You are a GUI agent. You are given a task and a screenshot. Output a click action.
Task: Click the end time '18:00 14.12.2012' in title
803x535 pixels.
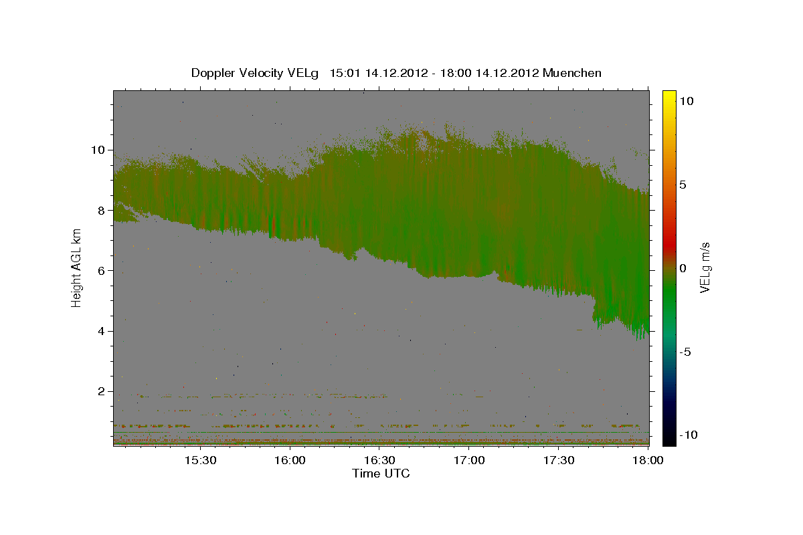coord(489,73)
